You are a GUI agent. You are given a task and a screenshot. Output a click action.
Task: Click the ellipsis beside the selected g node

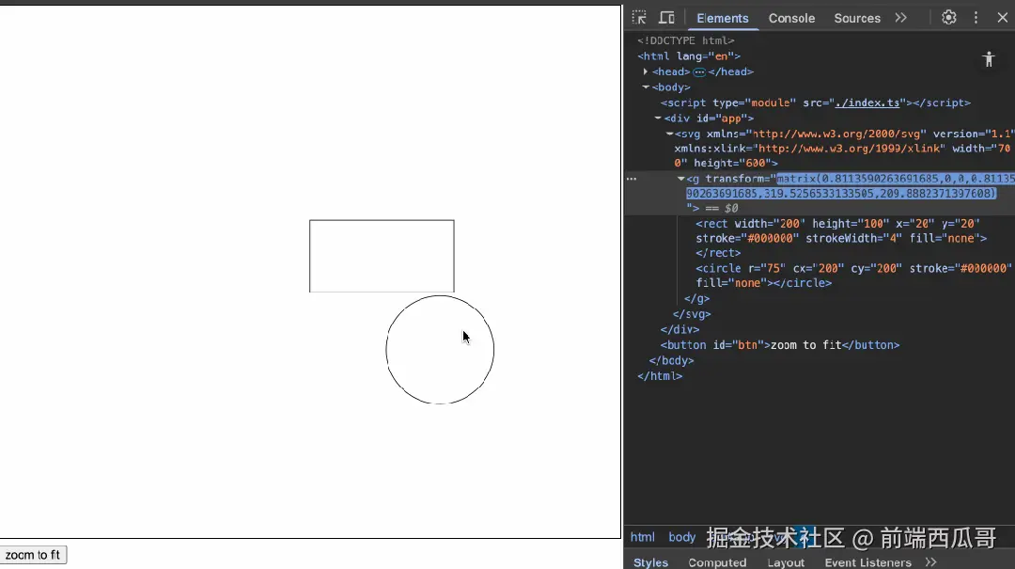coord(632,178)
